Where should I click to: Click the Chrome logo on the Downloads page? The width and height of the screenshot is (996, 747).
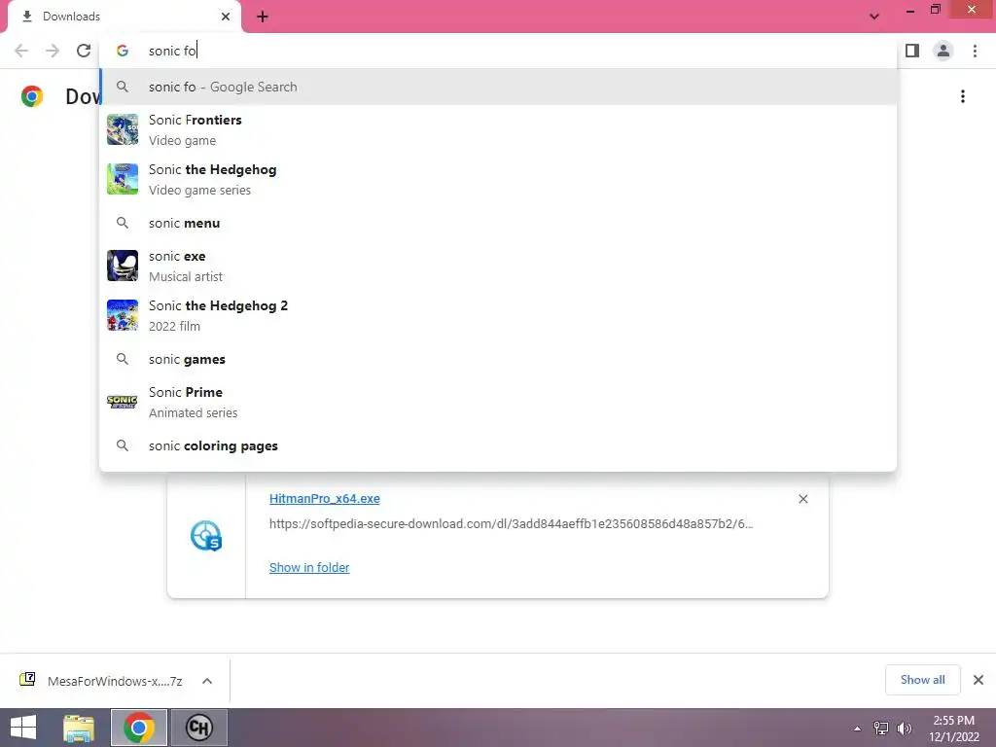(32, 96)
